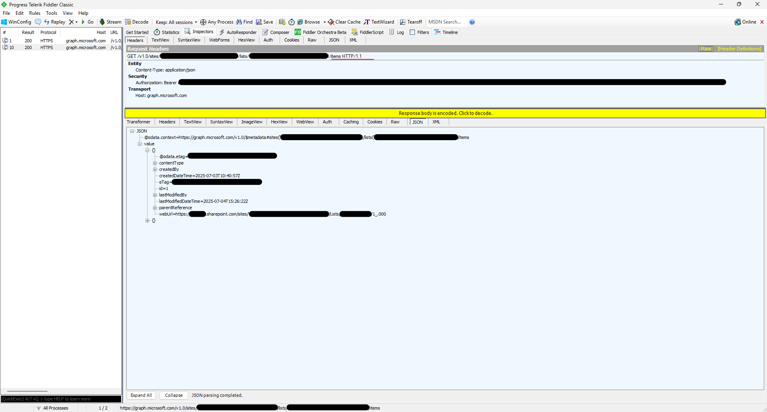This screenshot has height=412, width=767.
Task: Toggle Stream mode in the toolbar
Action: click(110, 22)
